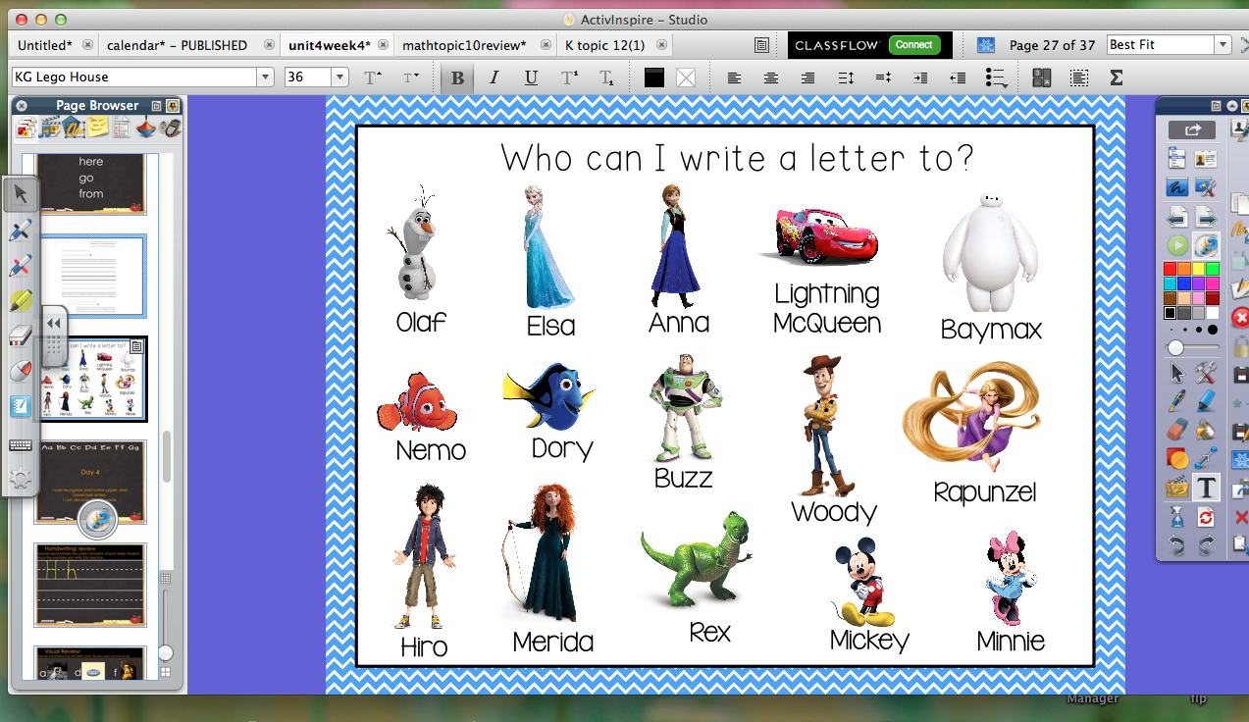The image size is (1249, 722).
Task: Select the Handwriting review page thumbnail
Action: 90,585
